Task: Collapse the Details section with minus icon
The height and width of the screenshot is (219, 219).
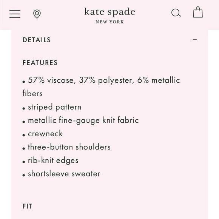Action: (x=195, y=40)
